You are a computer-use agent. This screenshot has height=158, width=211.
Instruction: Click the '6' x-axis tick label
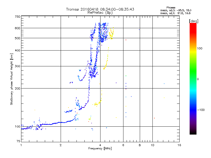click(x=123, y=145)
